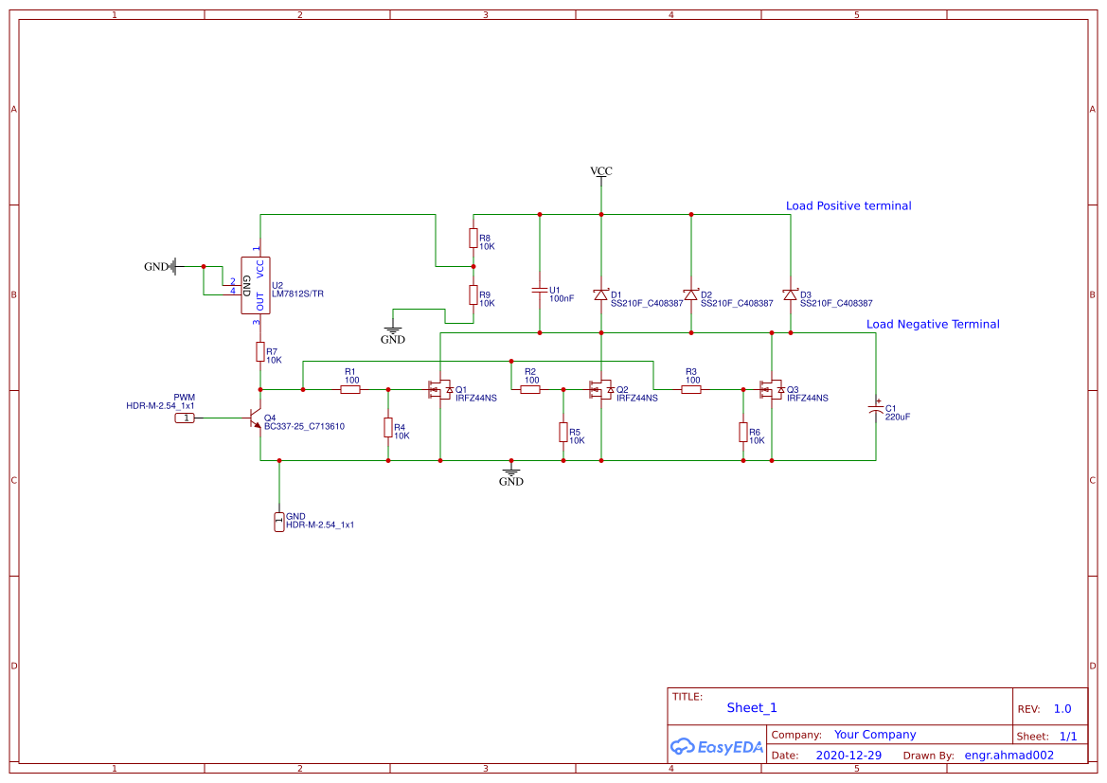1107x783 pixels.
Task: Select the MOSFET Q1 IRFZ44NS symbol
Action: (x=441, y=388)
